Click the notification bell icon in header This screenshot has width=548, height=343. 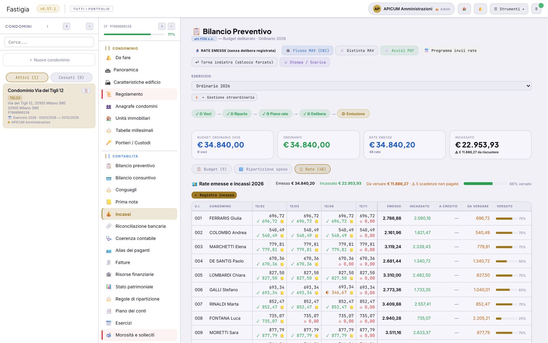[x=480, y=9]
